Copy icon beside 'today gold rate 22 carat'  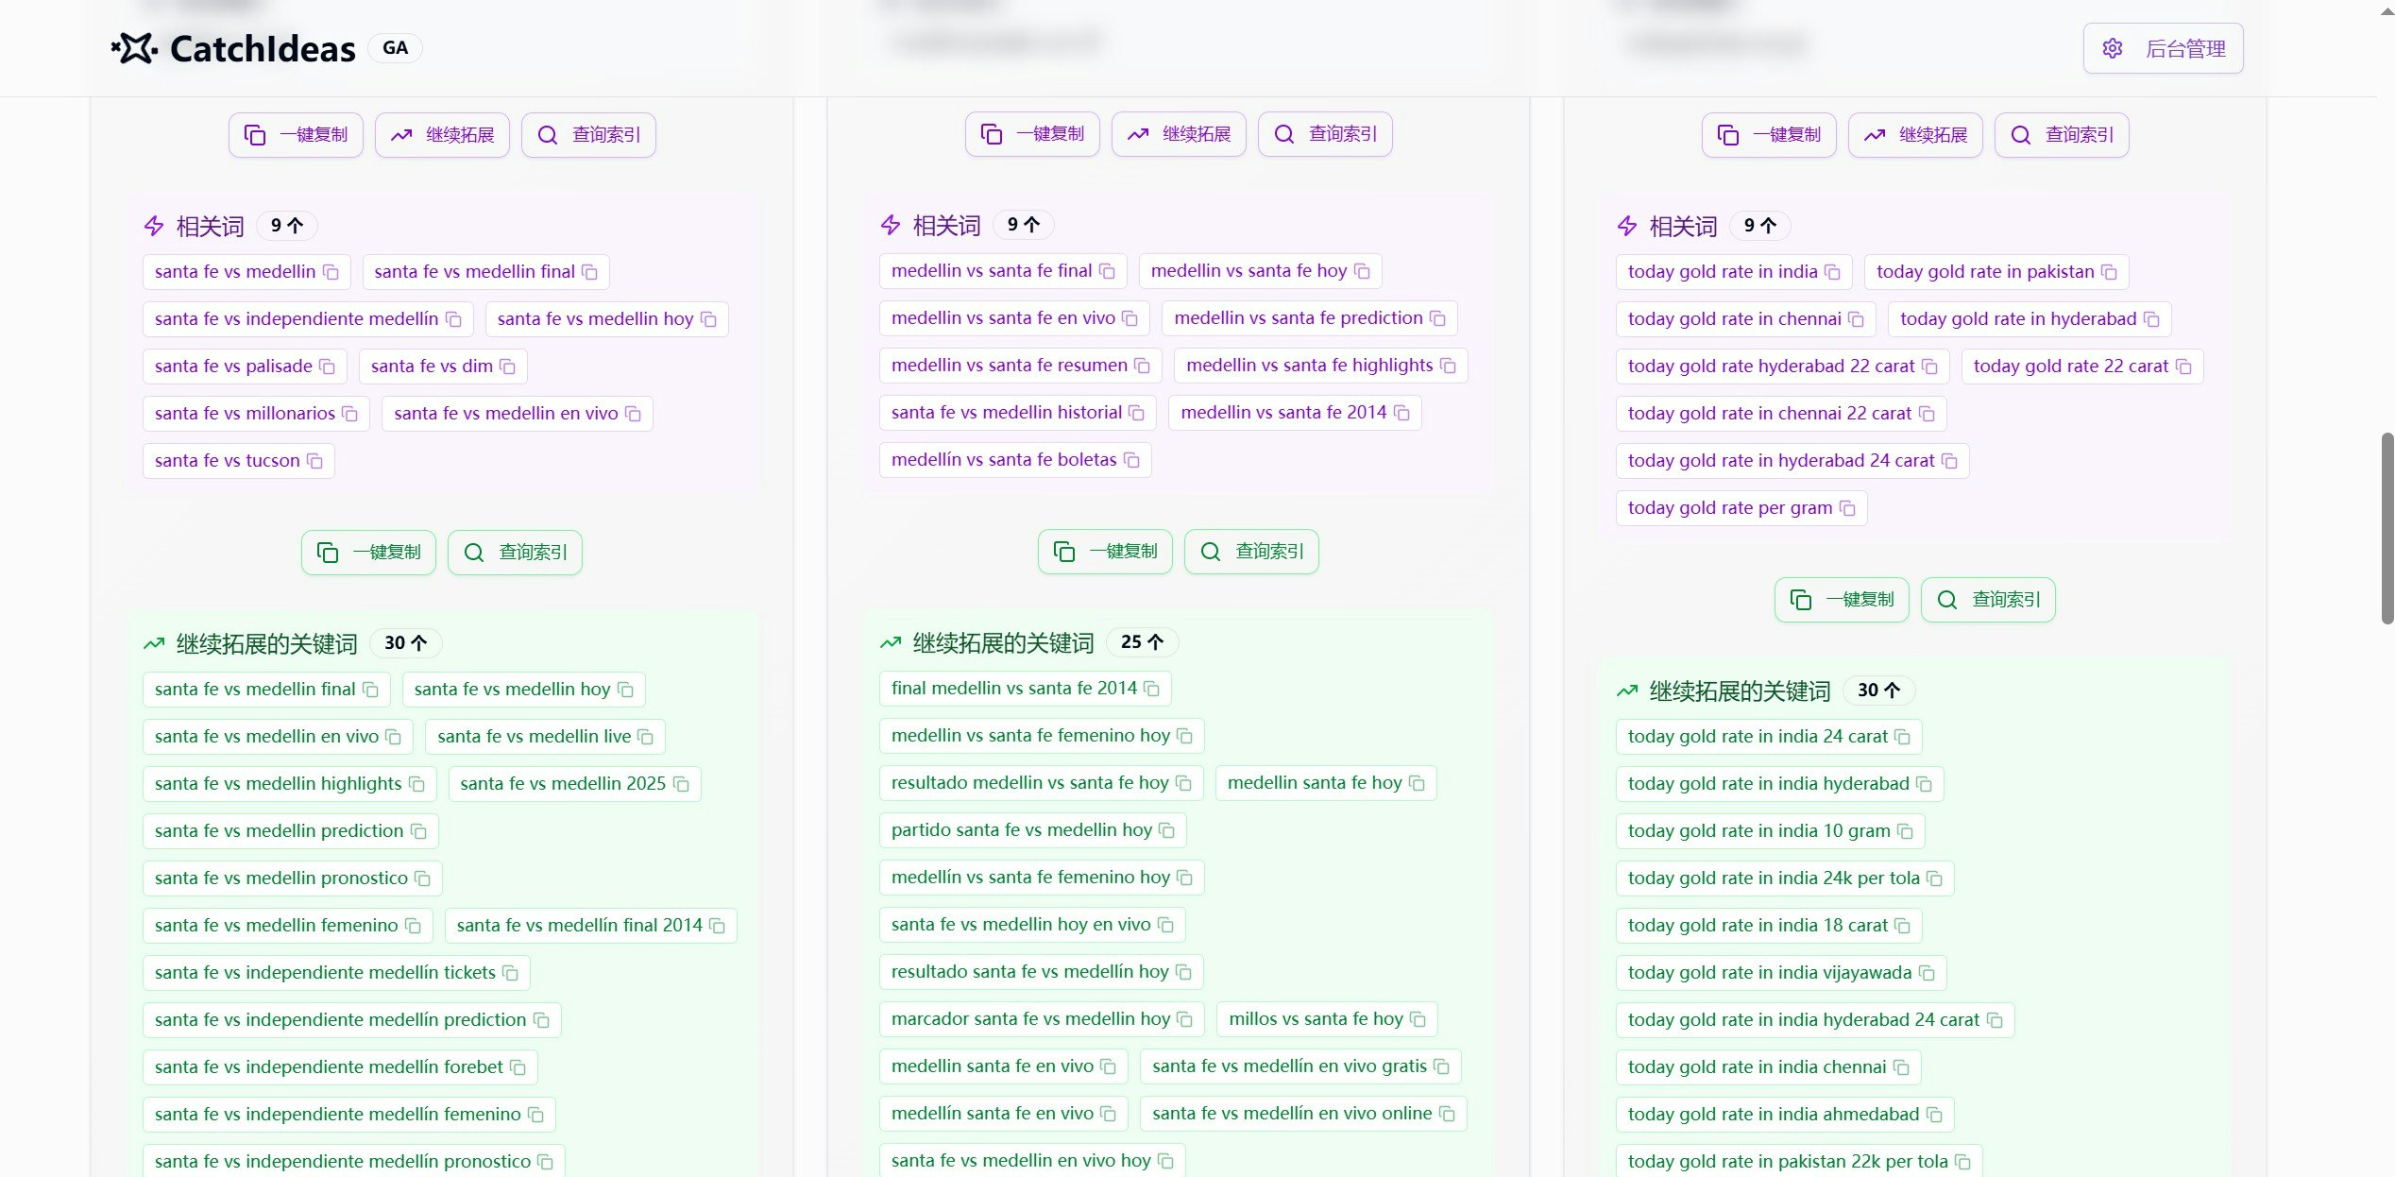click(2183, 367)
